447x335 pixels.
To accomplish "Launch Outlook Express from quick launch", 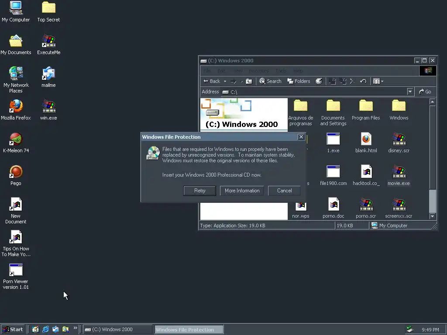I will coord(55,329).
